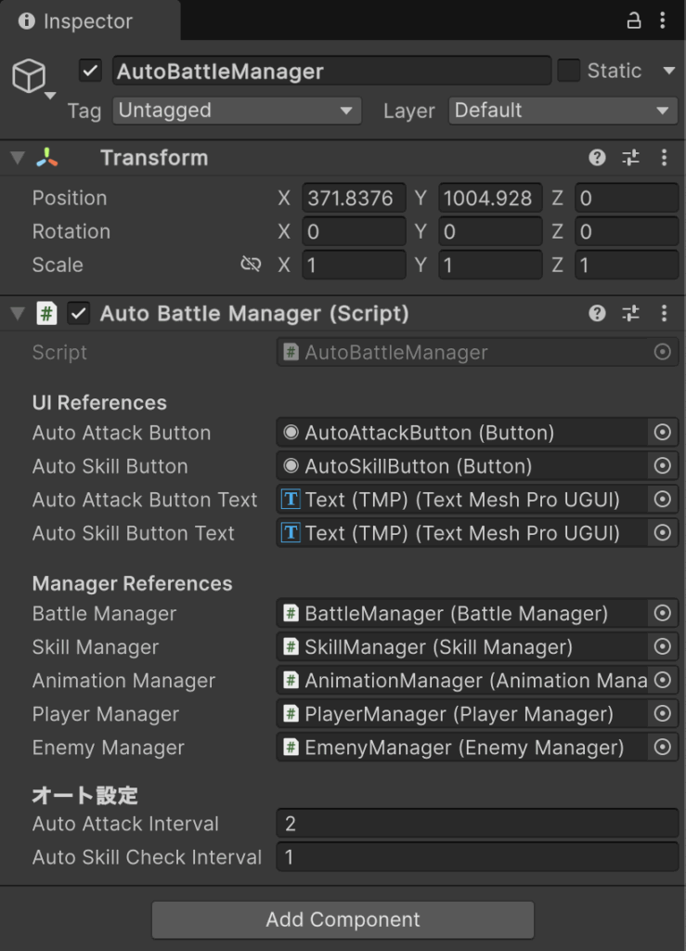Open Transform presets slider icon
The height and width of the screenshot is (951, 686).
(630, 158)
